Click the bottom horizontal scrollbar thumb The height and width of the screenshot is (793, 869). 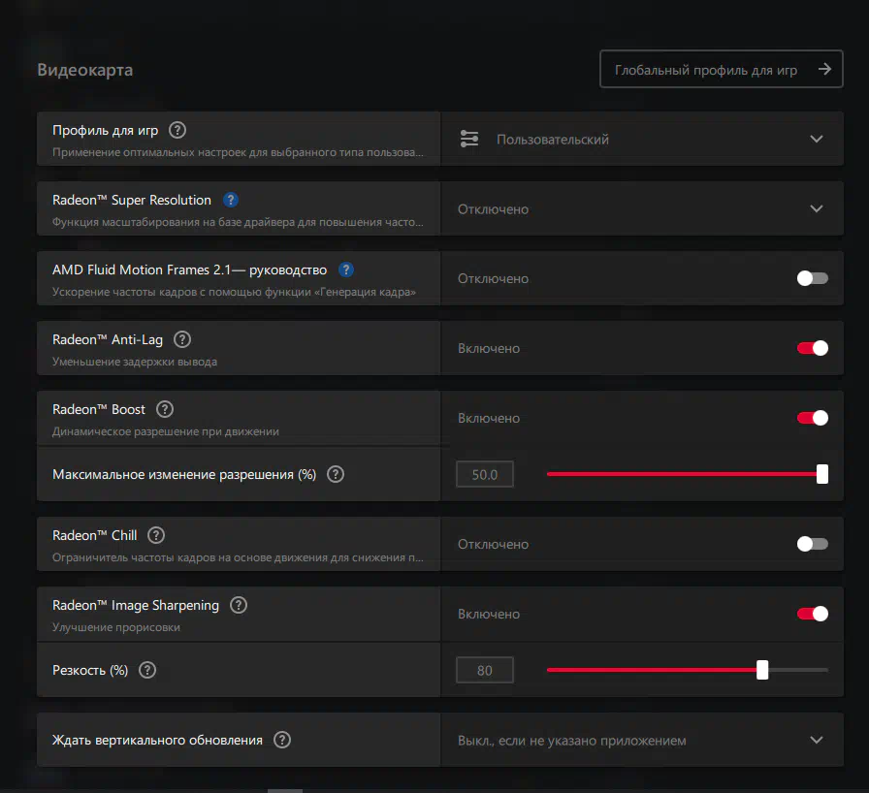[285, 791]
